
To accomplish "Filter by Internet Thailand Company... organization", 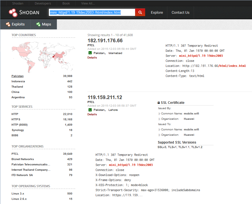I will (31, 170).
